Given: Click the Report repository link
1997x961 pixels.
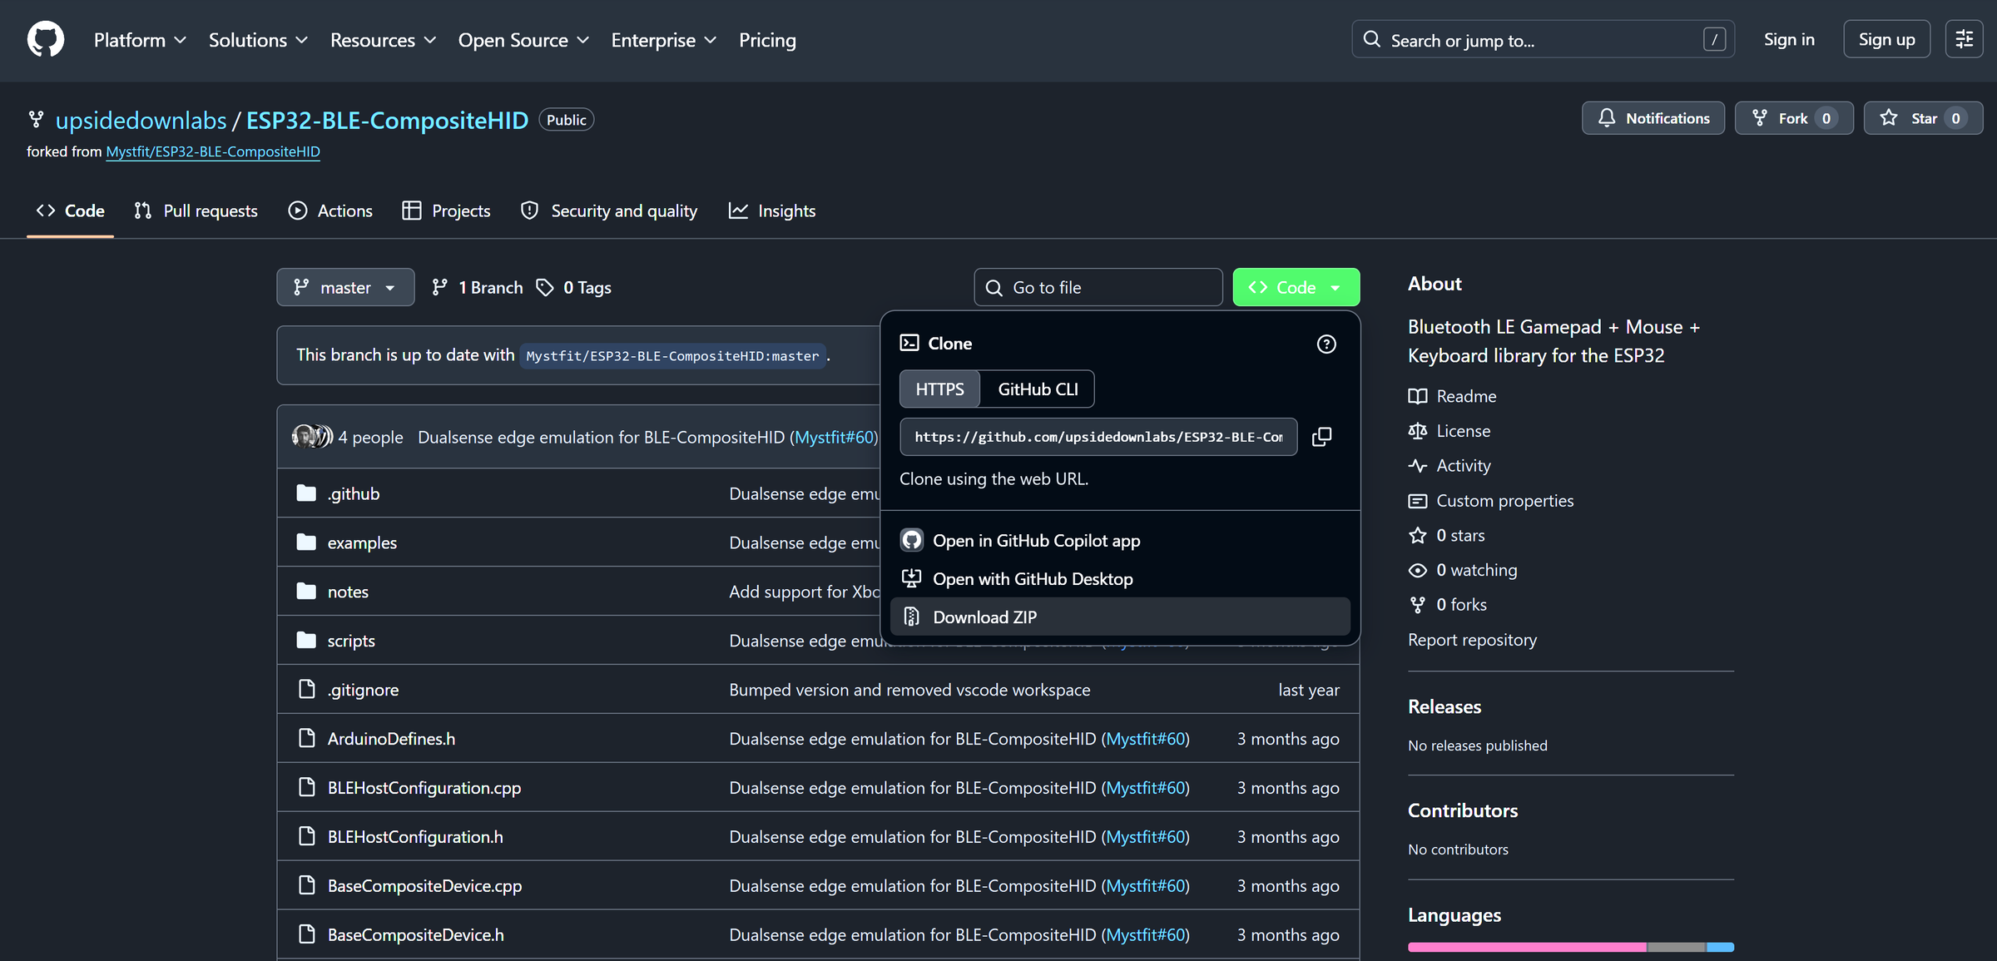Looking at the screenshot, I should coord(1472,640).
